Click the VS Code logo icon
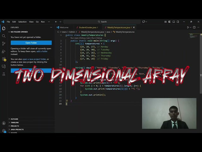Viewport: 202px width, 152px height. coord(3,22)
